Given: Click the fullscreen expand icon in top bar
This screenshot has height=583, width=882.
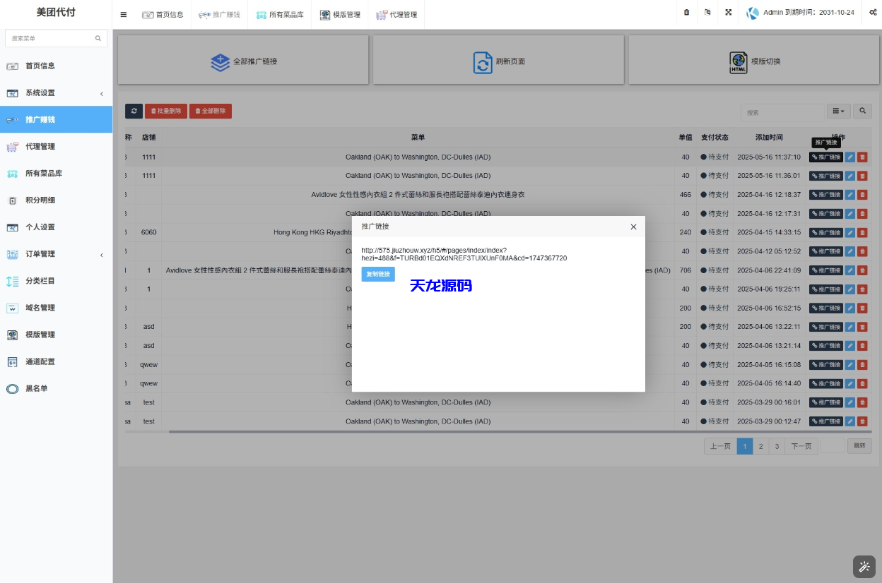Looking at the screenshot, I should pos(729,13).
